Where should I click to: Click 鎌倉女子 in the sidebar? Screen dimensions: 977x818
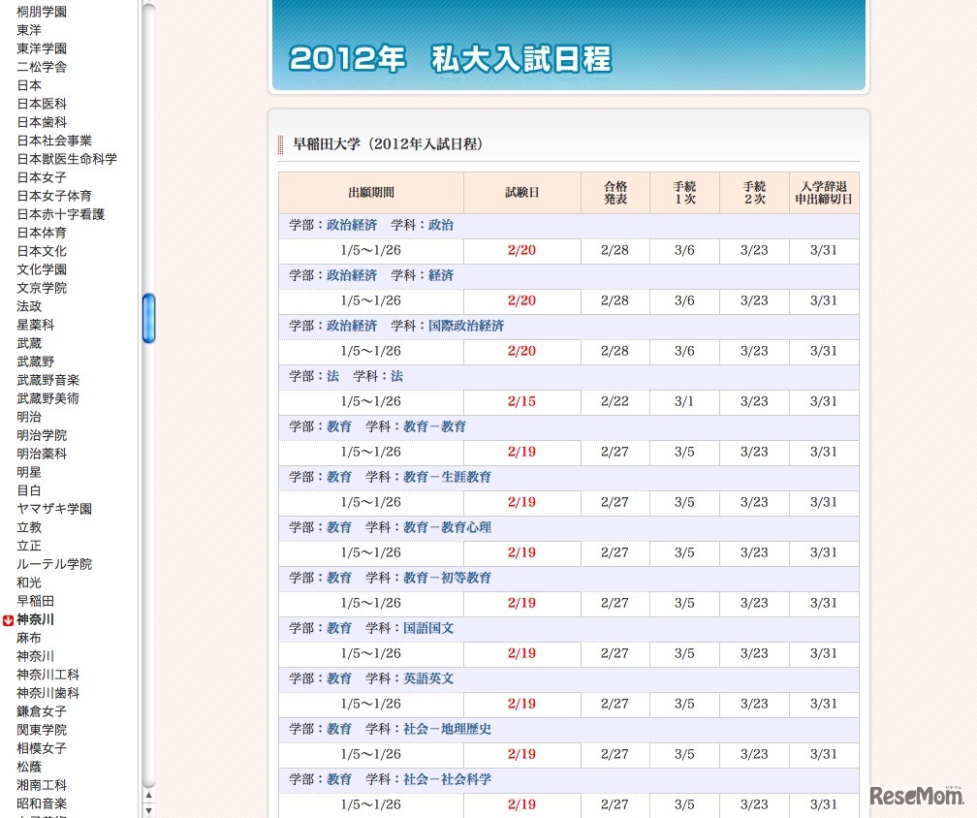click(42, 711)
